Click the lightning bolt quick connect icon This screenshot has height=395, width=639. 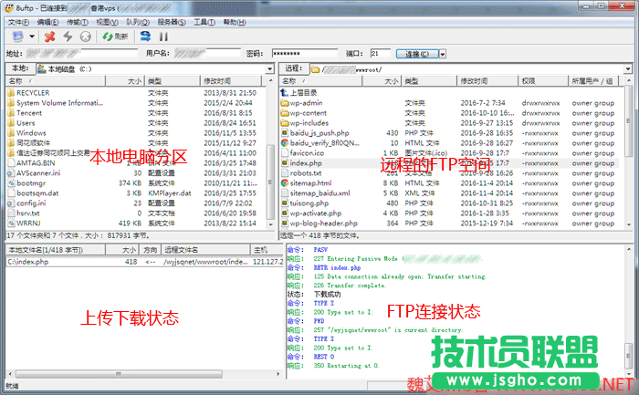coord(68,36)
